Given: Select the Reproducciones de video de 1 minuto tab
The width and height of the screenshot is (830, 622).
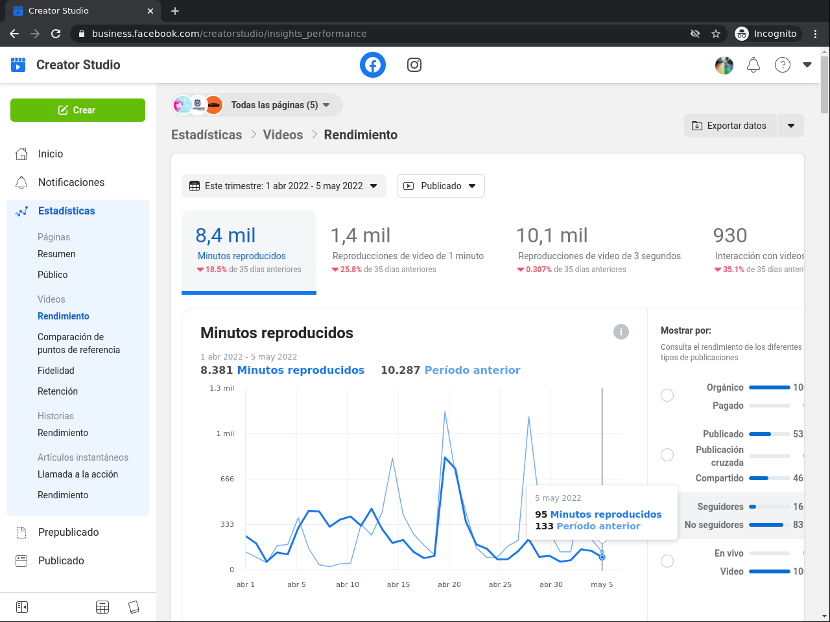Looking at the screenshot, I should click(407, 251).
